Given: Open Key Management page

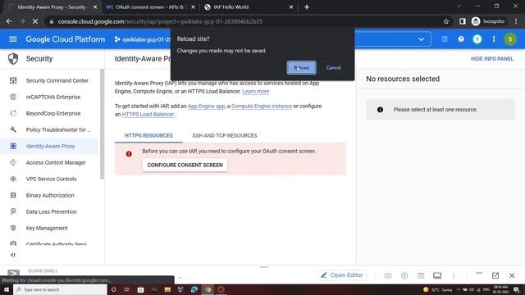Looking at the screenshot, I should pos(47,228).
